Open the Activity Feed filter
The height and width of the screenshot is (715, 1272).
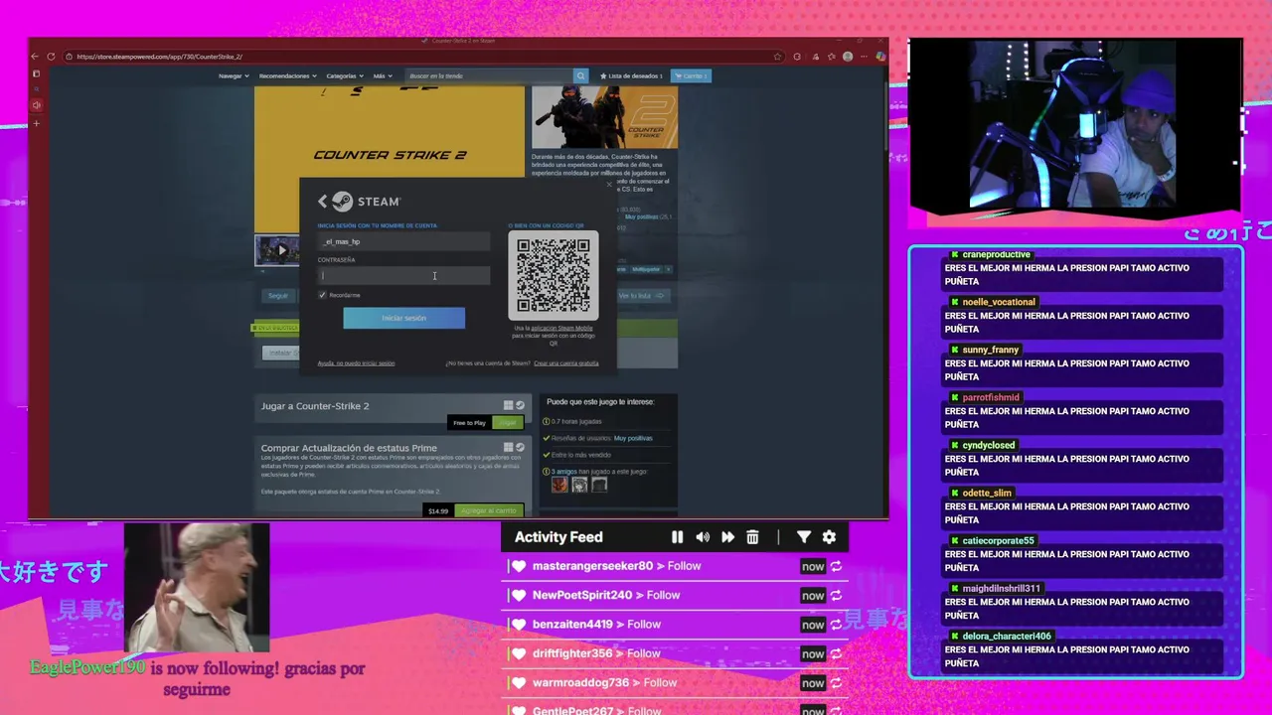click(x=804, y=537)
